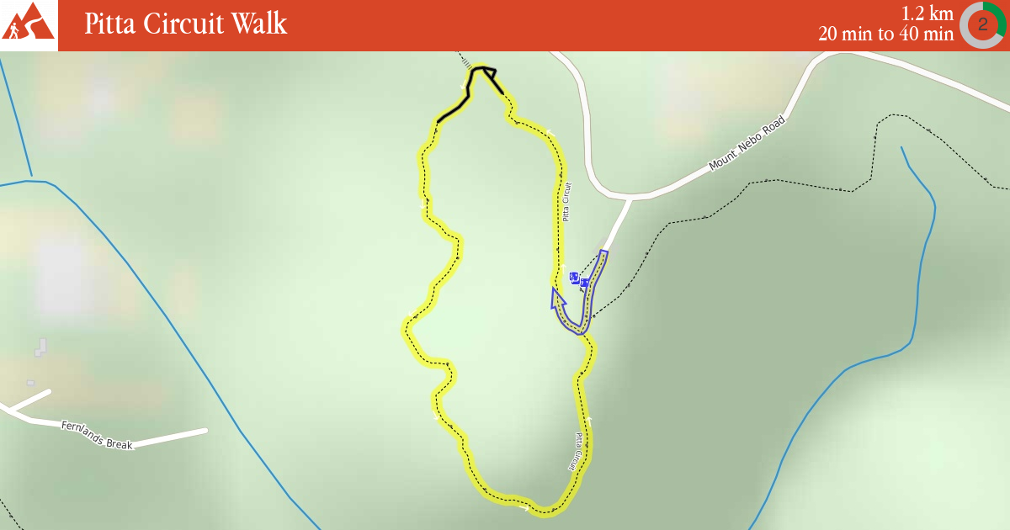1010x530 pixels.
Task: Click the right blue facility icon
Action: (x=584, y=283)
